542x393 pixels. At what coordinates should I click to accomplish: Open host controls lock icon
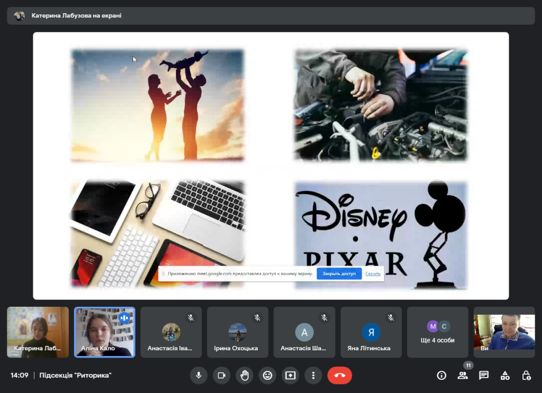pos(526,376)
